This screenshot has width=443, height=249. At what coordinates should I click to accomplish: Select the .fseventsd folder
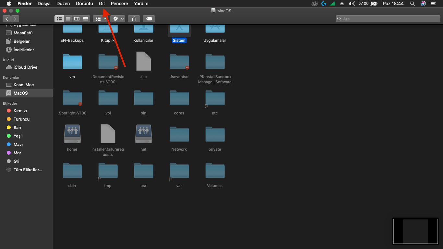(179, 66)
